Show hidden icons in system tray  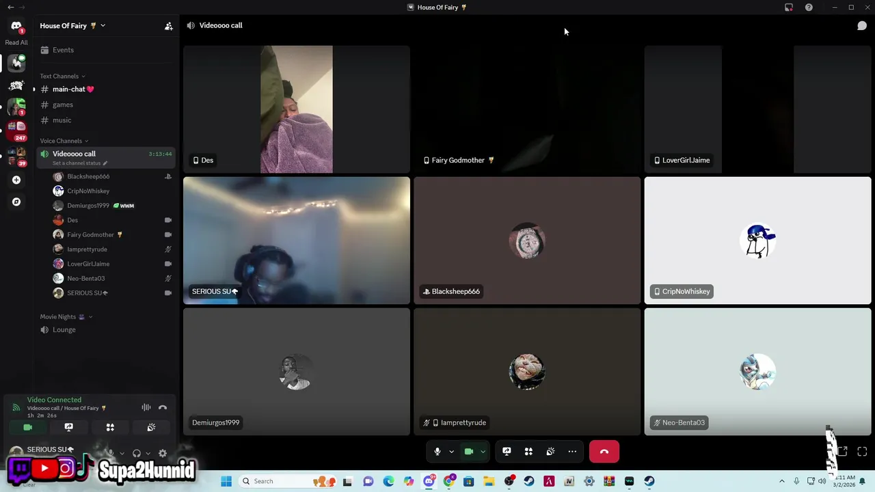pos(782,481)
